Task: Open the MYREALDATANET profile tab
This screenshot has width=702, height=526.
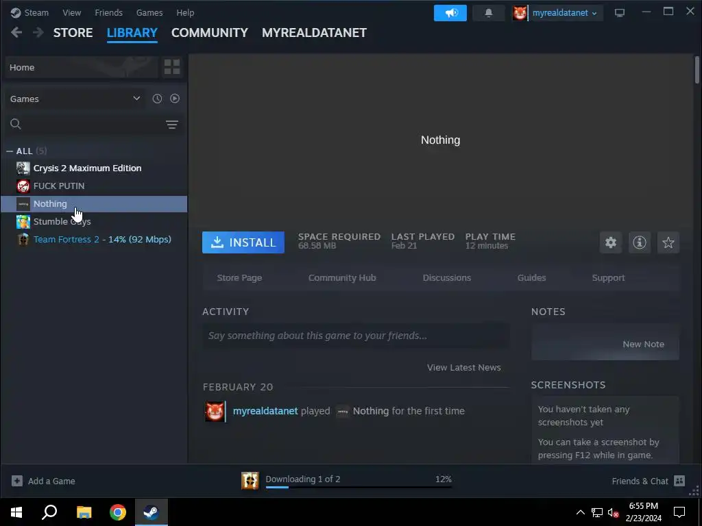Action: coord(314,33)
